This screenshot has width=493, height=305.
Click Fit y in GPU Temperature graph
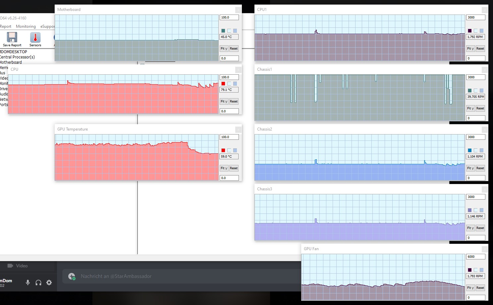[224, 168]
